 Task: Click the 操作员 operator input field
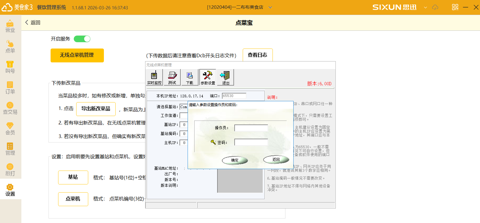coord(251,128)
